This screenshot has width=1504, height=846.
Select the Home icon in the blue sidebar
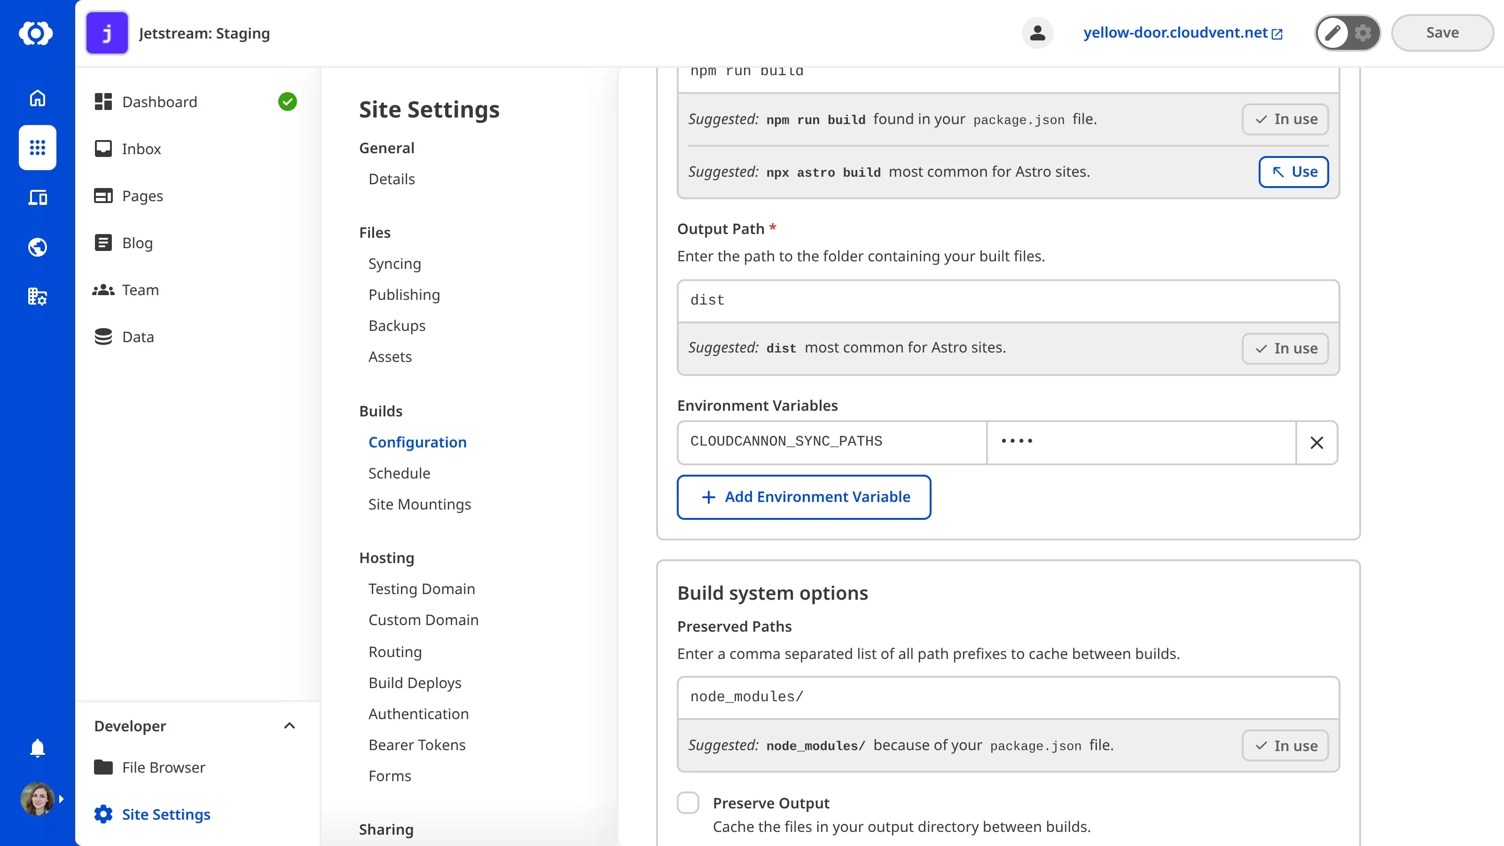(x=37, y=98)
